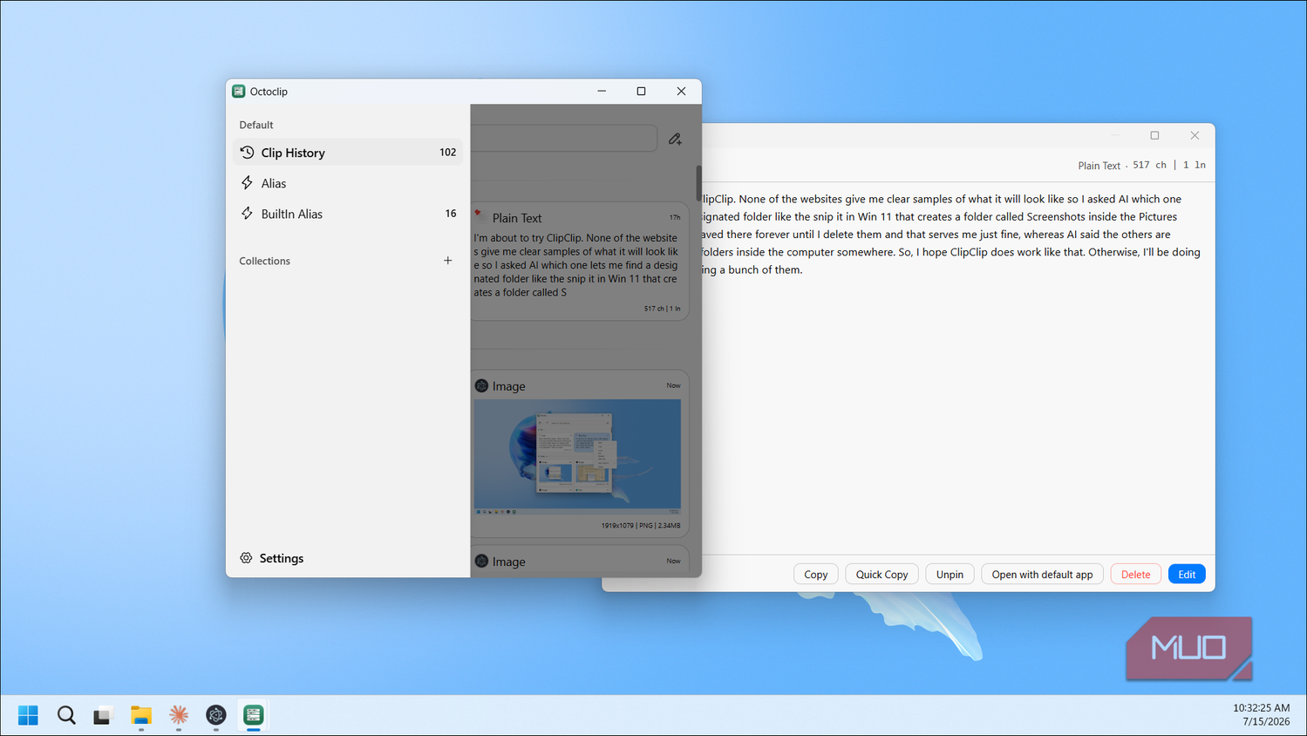
Task: Click the Octoclip taskbar icon
Action: 254,715
